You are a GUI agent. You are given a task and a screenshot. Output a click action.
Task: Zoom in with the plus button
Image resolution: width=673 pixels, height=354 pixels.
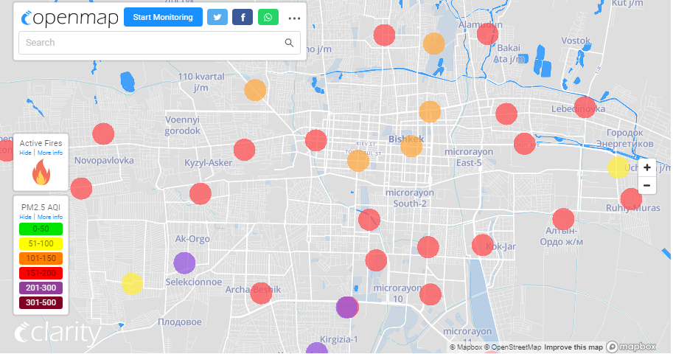pos(646,168)
